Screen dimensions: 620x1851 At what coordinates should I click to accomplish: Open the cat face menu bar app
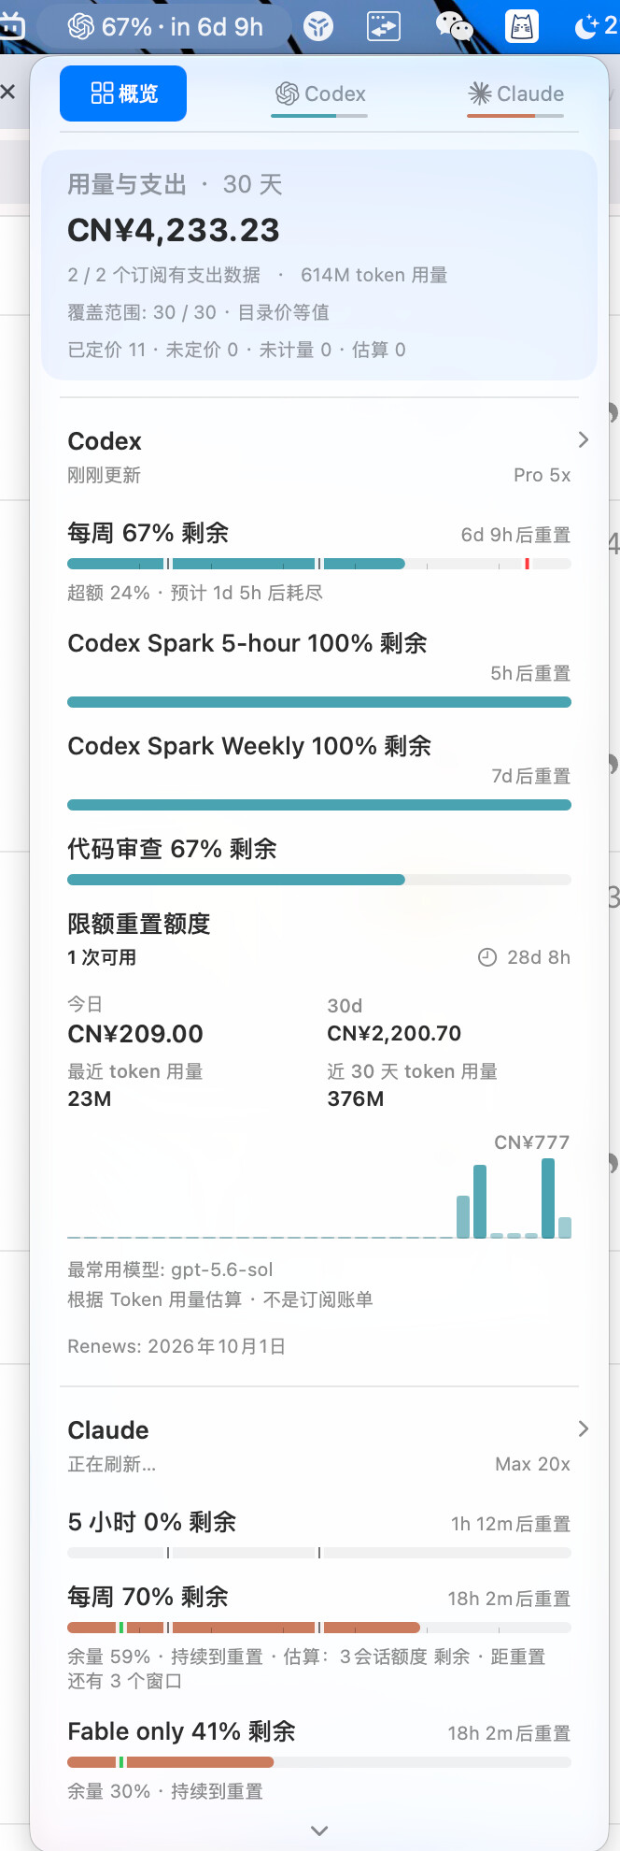[522, 26]
